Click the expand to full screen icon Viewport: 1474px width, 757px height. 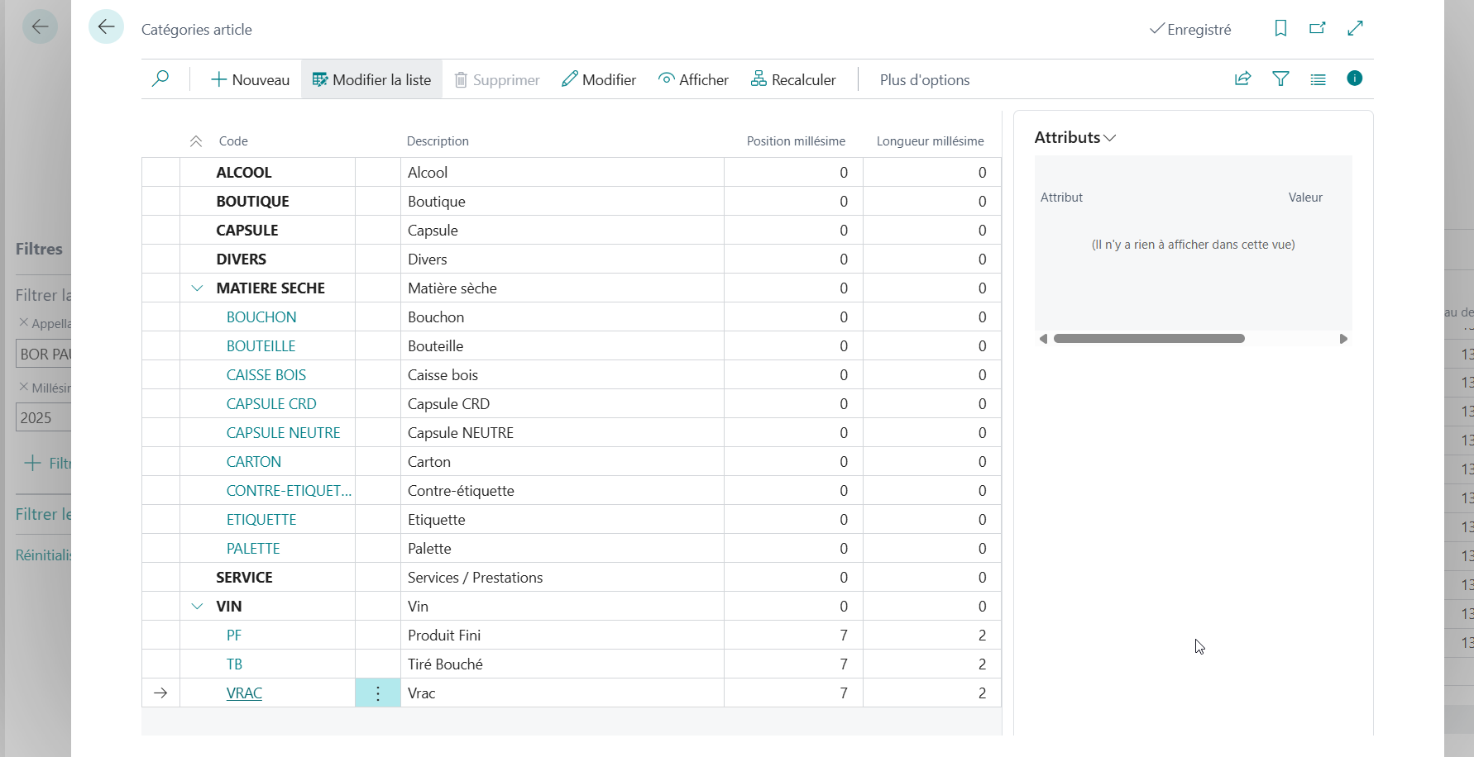tap(1355, 29)
